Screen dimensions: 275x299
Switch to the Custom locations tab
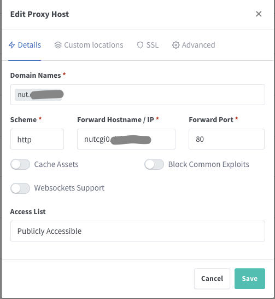click(x=89, y=45)
